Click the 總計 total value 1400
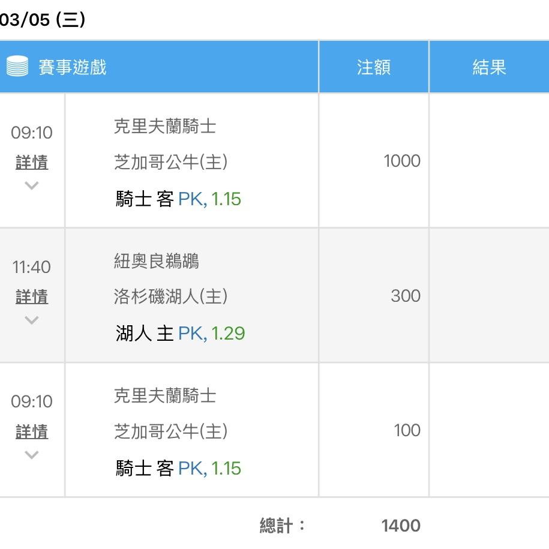This screenshot has width=549, height=549. 401,526
